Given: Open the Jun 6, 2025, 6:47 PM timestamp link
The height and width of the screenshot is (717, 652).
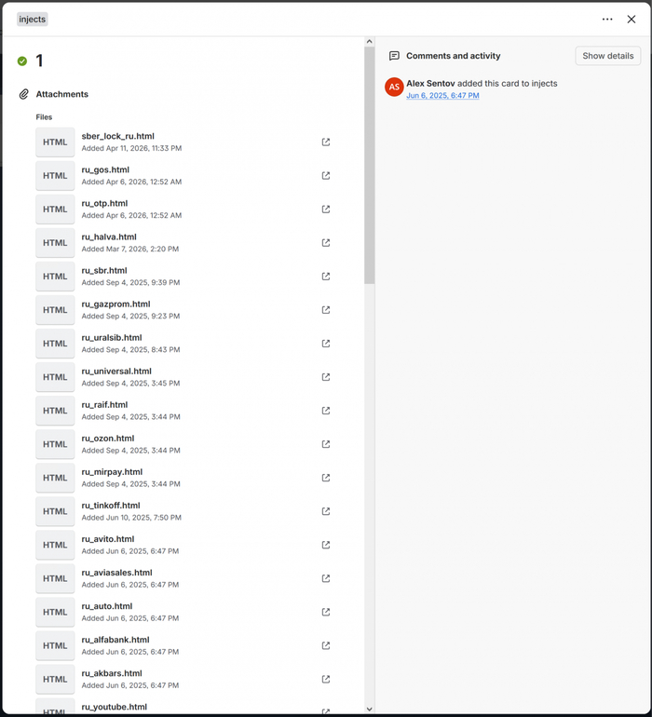Looking at the screenshot, I should (x=442, y=96).
